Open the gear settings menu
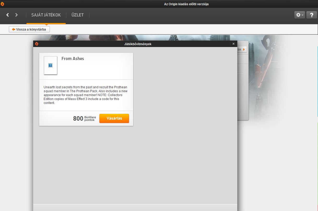The width and height of the screenshot is (318, 211). point(300,15)
